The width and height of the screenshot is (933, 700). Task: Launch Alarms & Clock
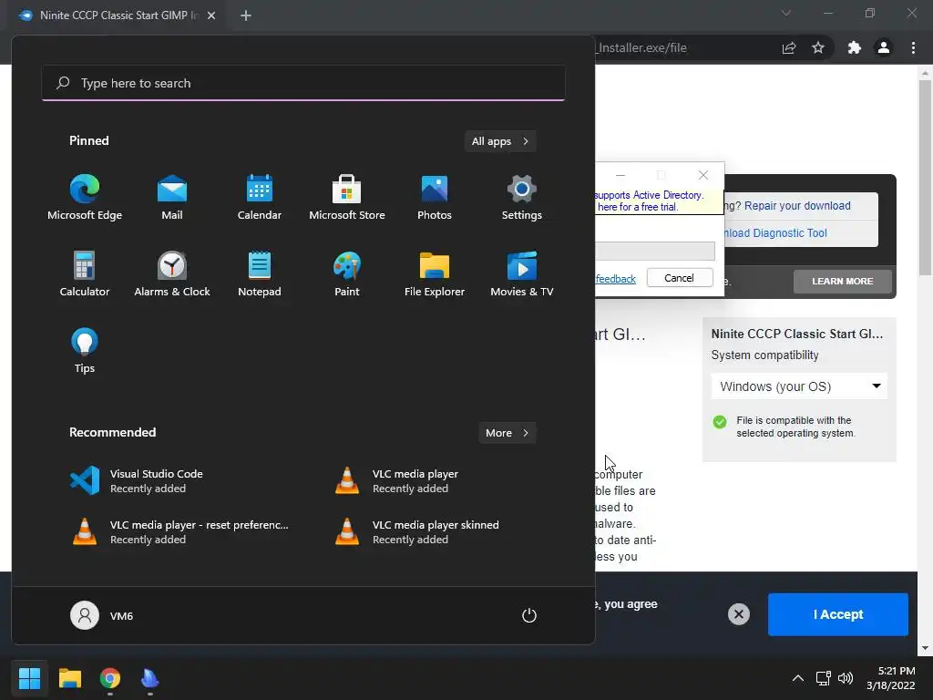(172, 273)
